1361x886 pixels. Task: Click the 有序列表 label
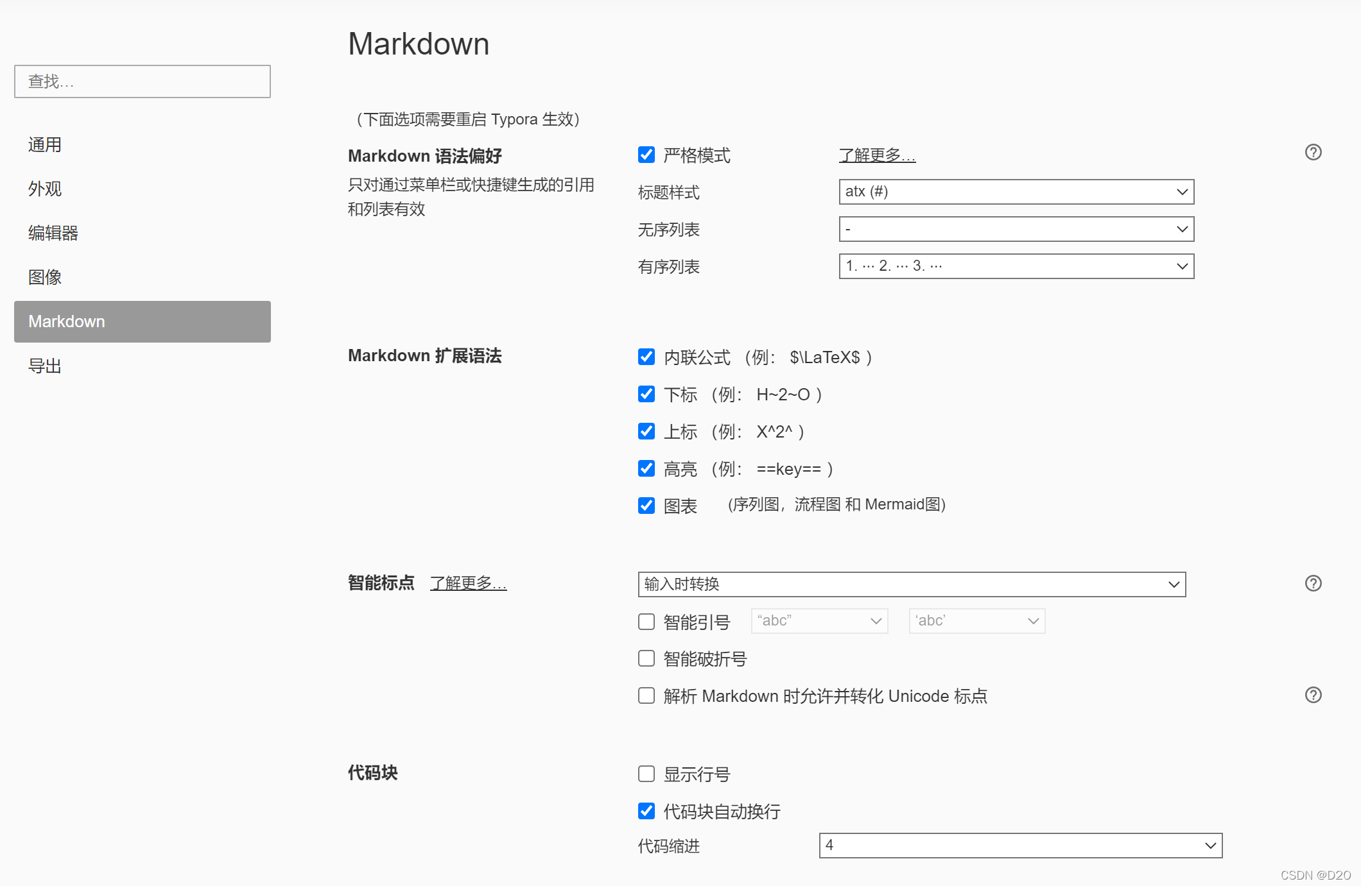(x=668, y=267)
